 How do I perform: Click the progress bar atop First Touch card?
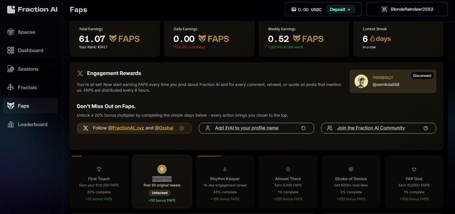point(76,156)
